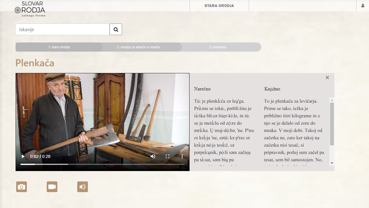This screenshot has height=208, width=369.
Task: Open the video camera icon
Action: 52,187
